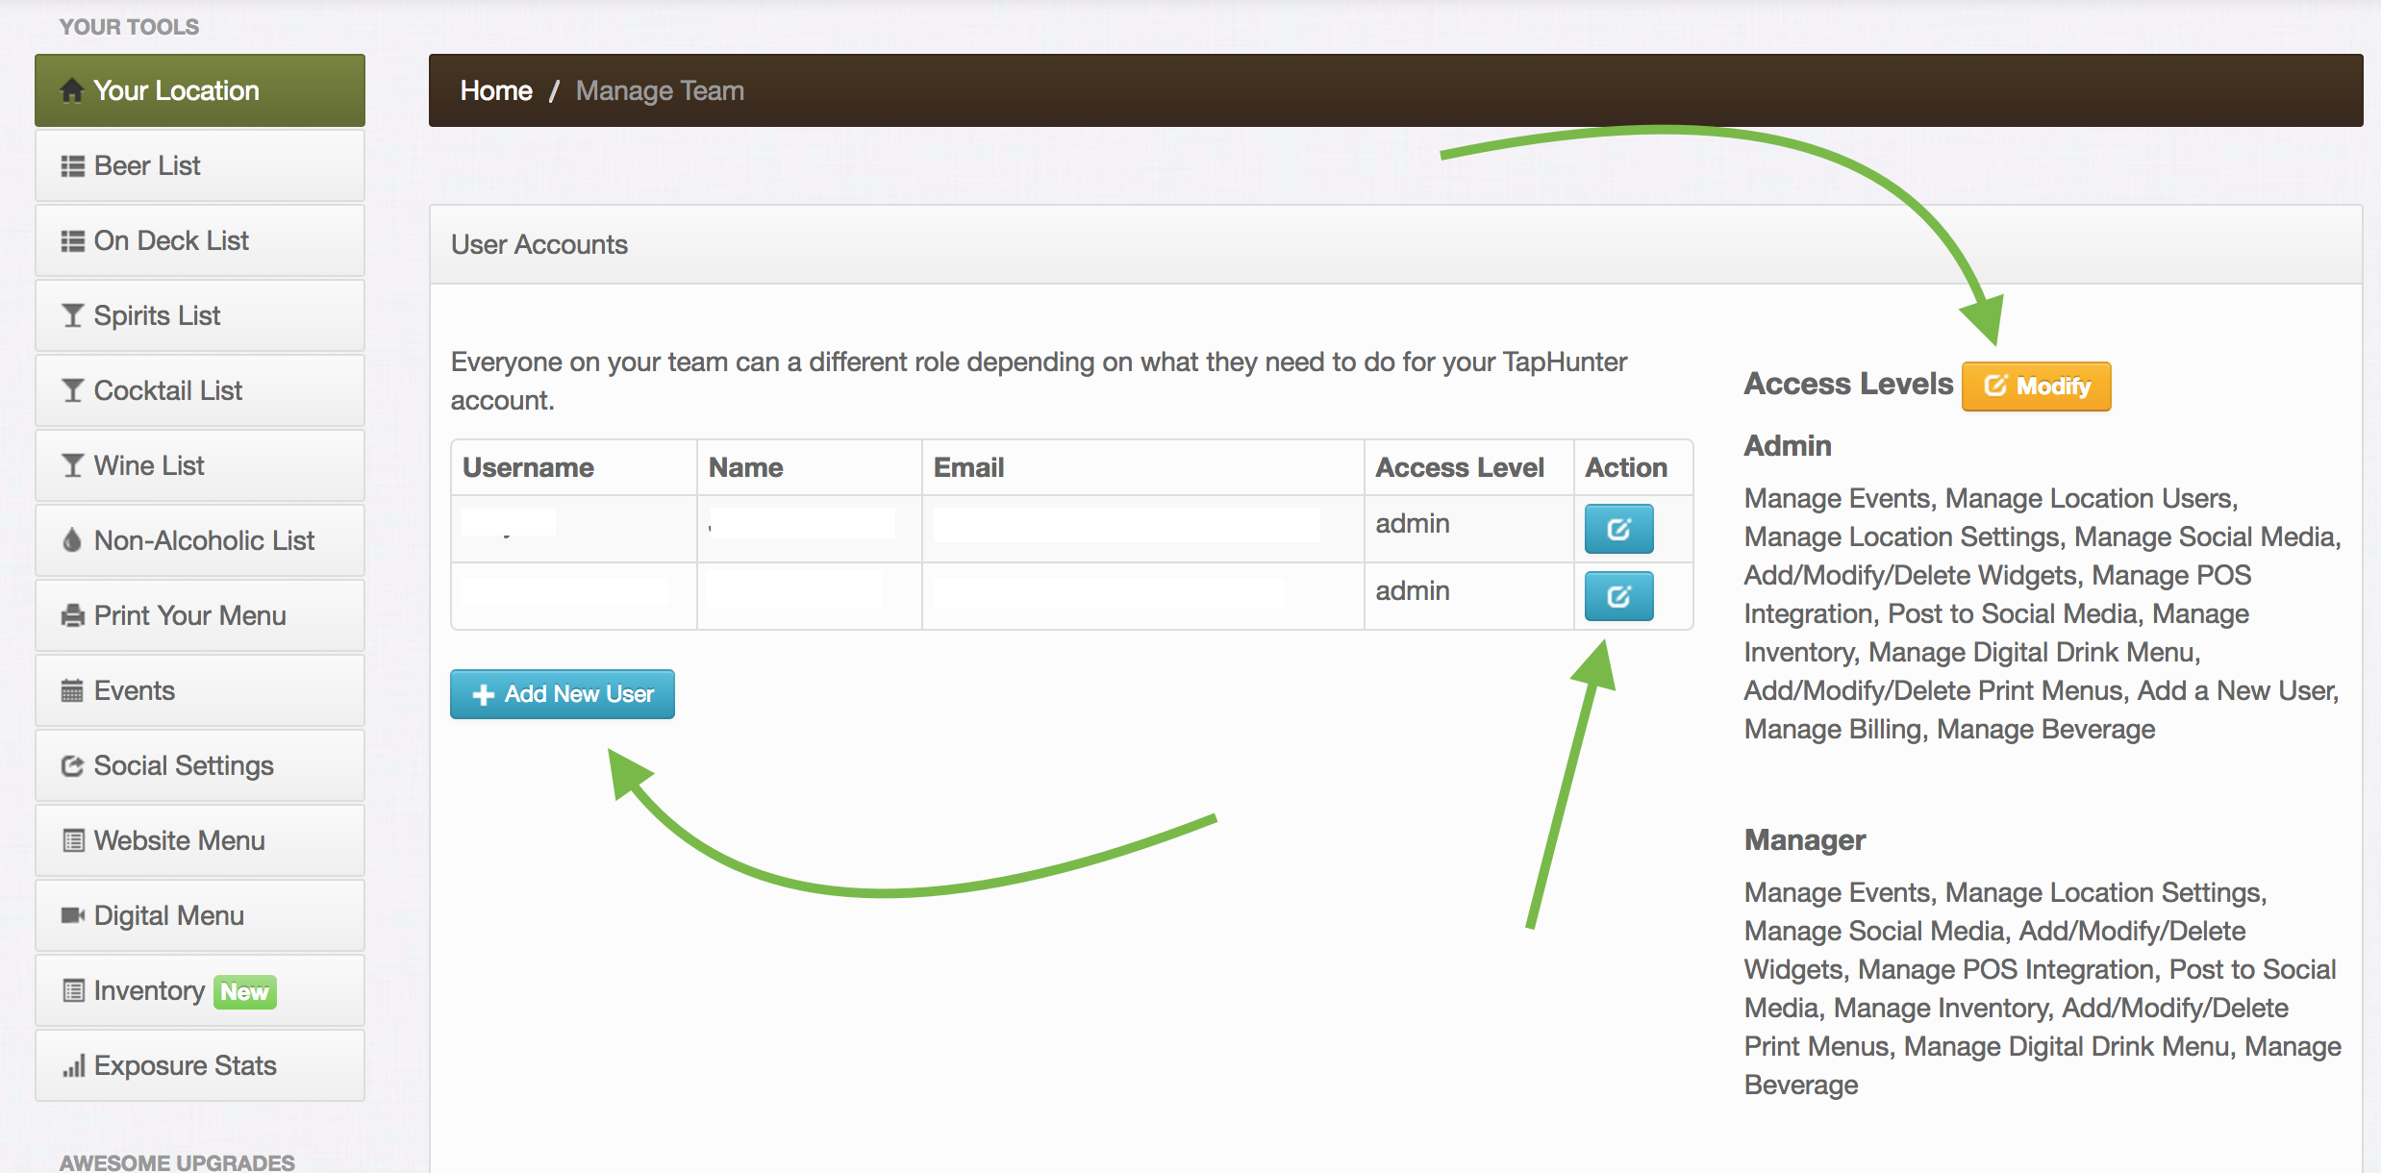
Task: Edit the first admin user row
Action: point(1618,529)
